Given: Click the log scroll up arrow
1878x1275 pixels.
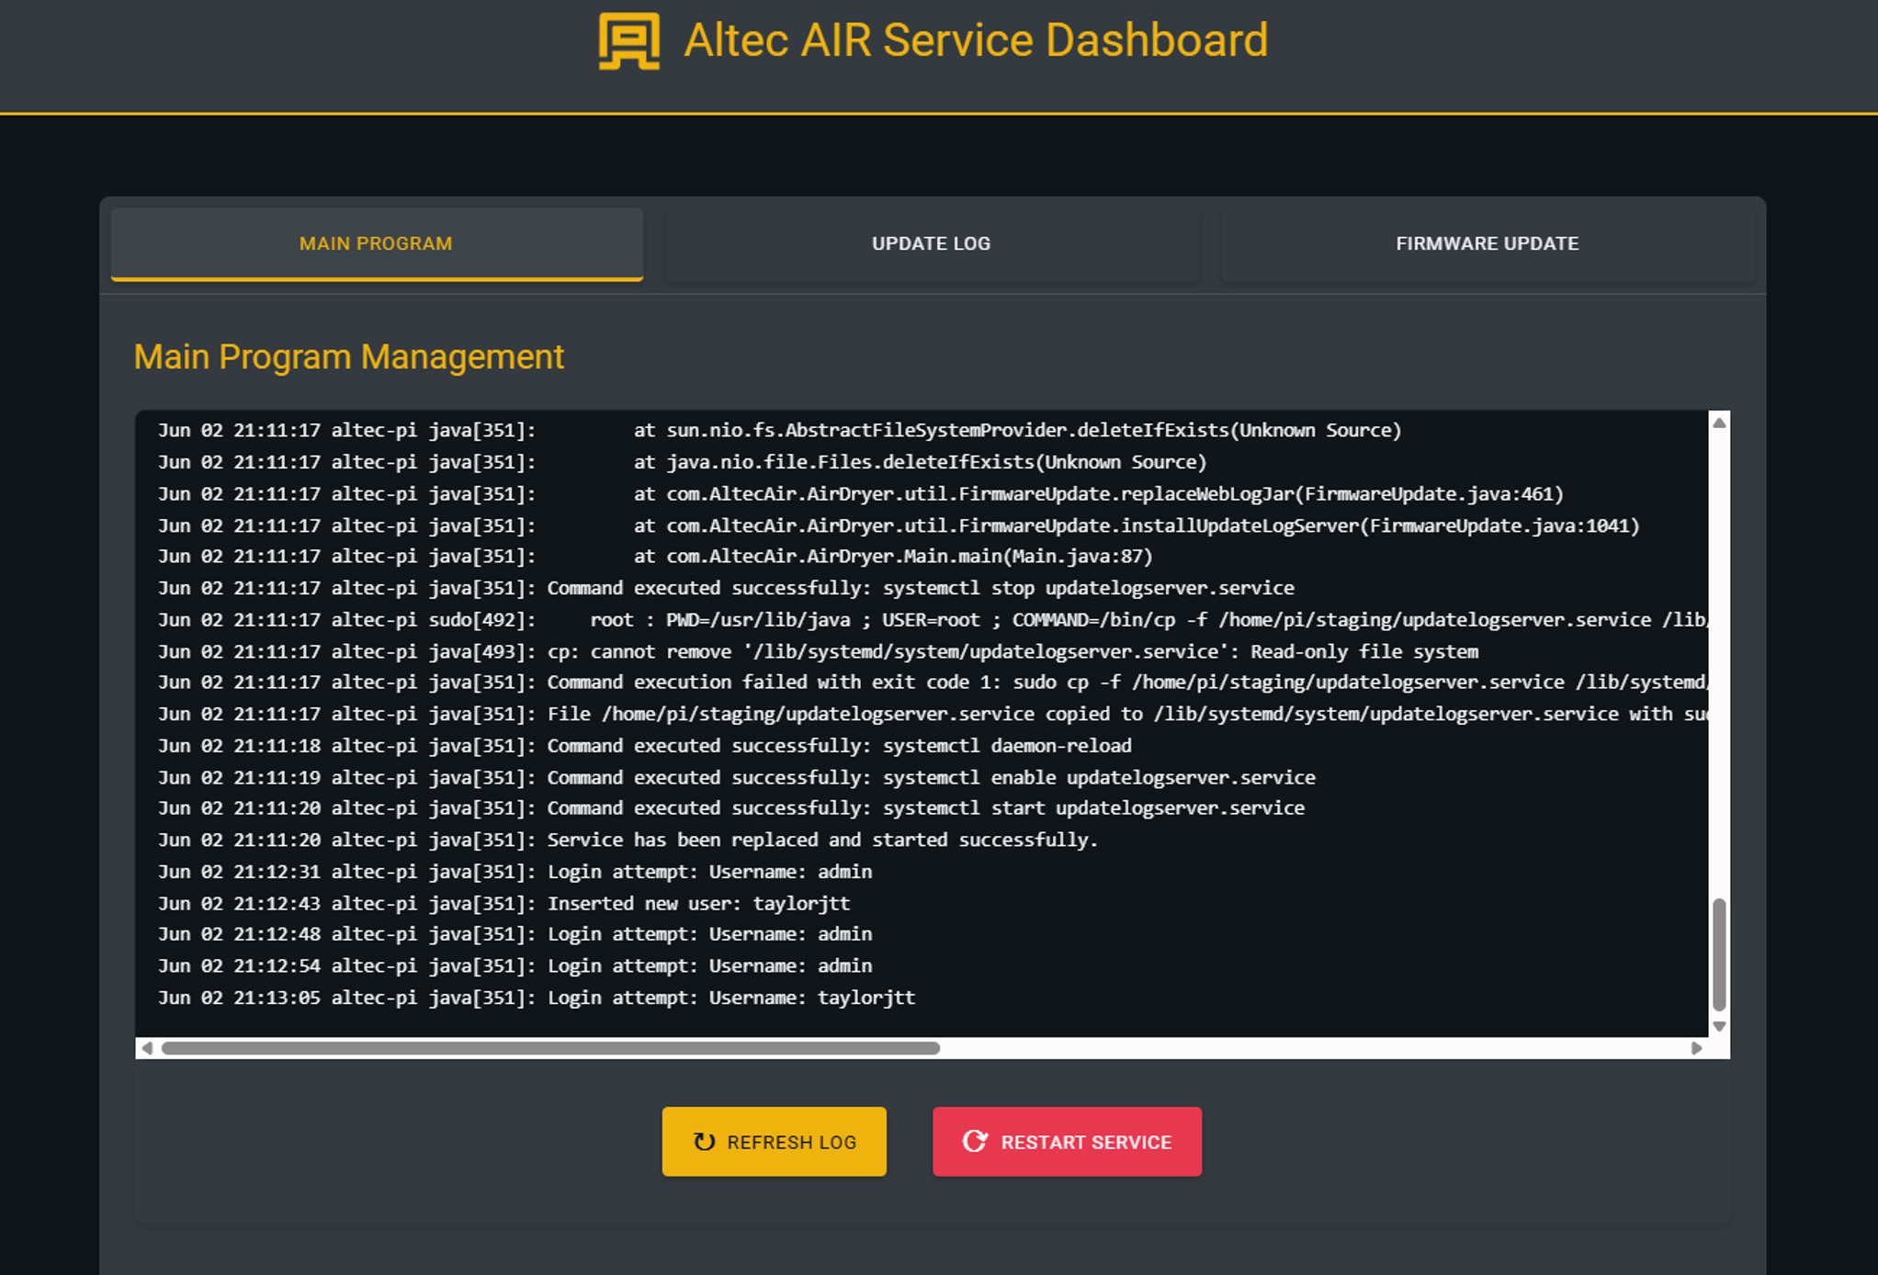Looking at the screenshot, I should click(x=1719, y=423).
